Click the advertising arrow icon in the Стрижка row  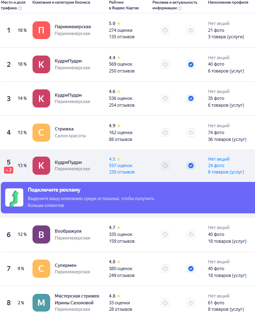165,132
